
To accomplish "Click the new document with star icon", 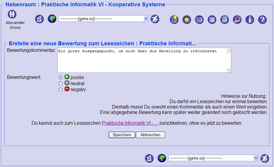I will 174,19.
